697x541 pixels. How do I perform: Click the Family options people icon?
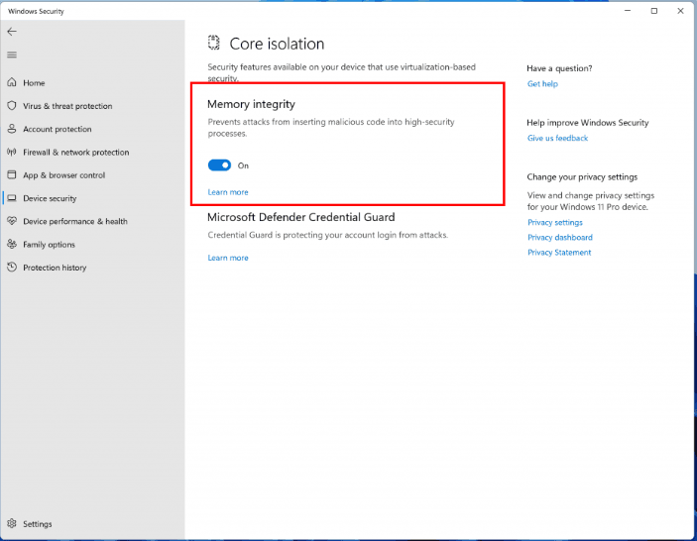pyautogui.click(x=12, y=244)
